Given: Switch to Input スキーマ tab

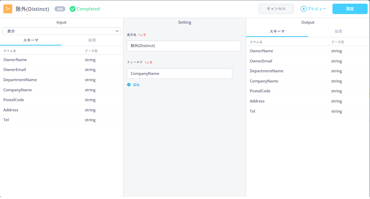Looking at the screenshot, I should coord(31,40).
